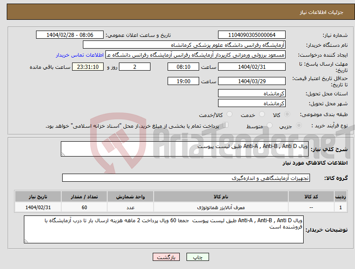Click the row number cell 1
The height and width of the screenshot is (269, 355).
tap(340, 207)
